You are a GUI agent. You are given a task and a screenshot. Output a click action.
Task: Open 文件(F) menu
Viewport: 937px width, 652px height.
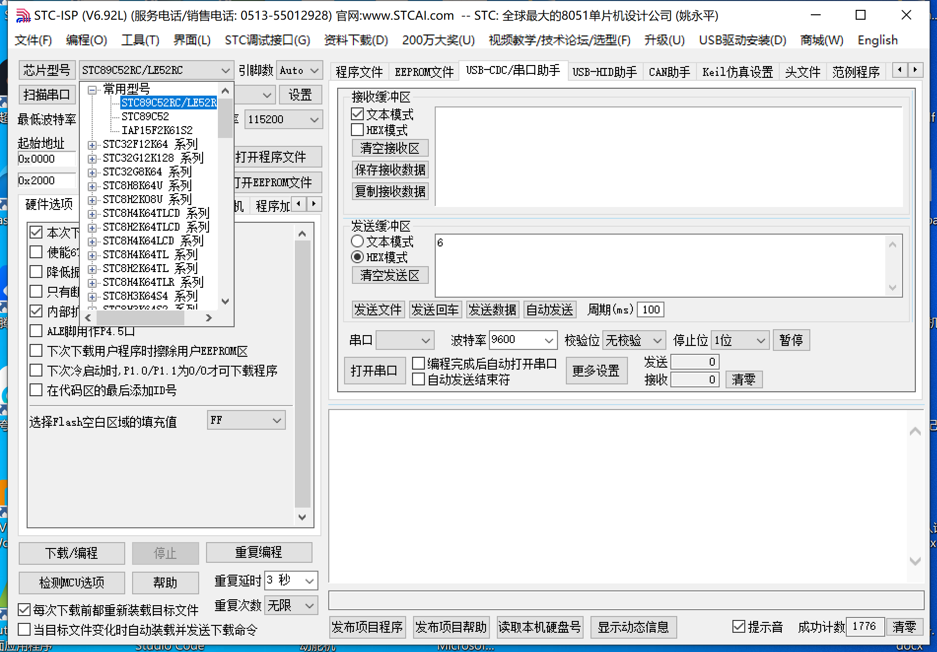pos(33,40)
